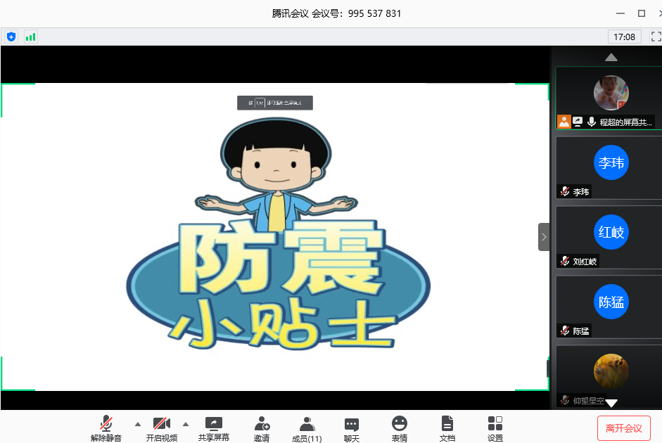Open the 邀请 invite icon

(262, 428)
